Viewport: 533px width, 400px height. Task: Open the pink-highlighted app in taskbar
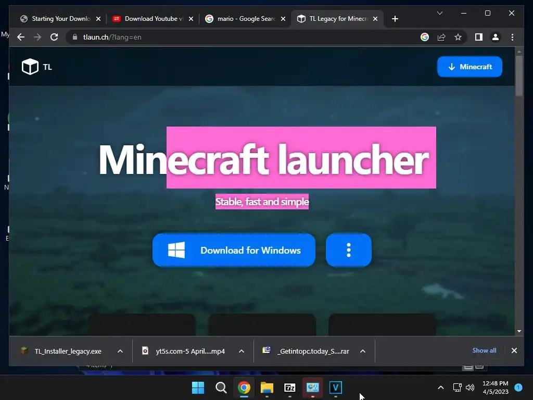[312, 387]
